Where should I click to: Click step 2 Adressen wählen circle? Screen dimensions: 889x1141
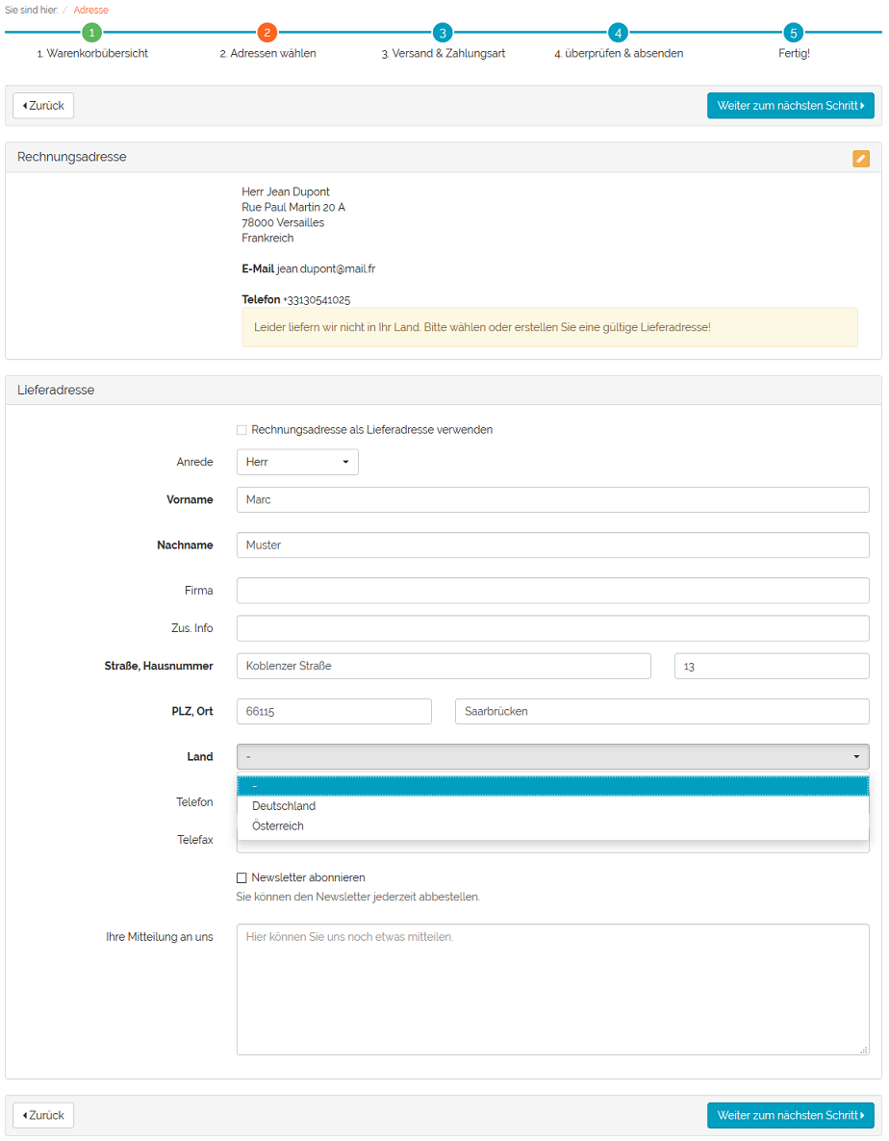(267, 33)
